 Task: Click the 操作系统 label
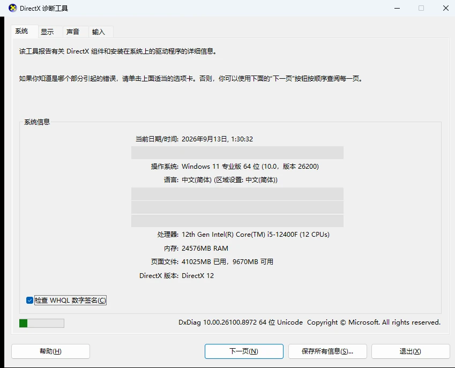tap(165, 167)
